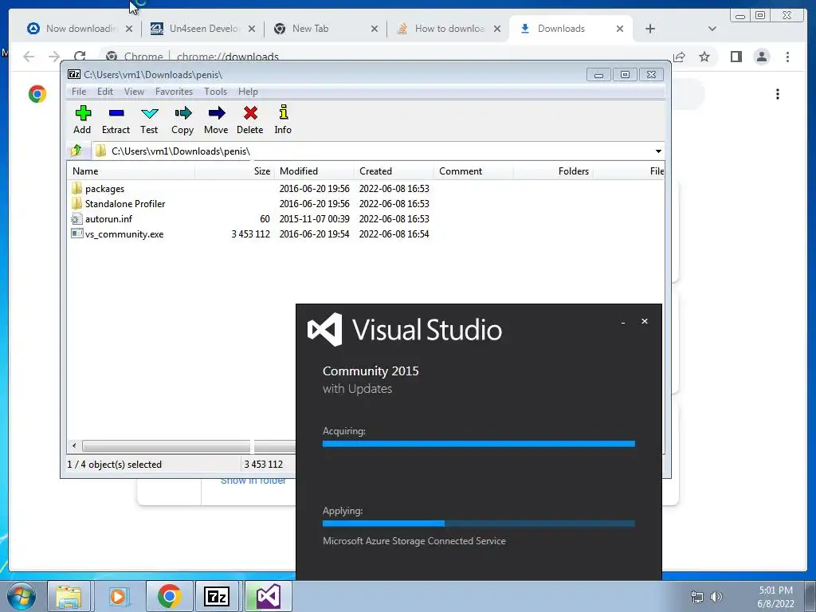Open the 7-Zip Help menu
The height and width of the screenshot is (612, 816).
click(x=249, y=92)
